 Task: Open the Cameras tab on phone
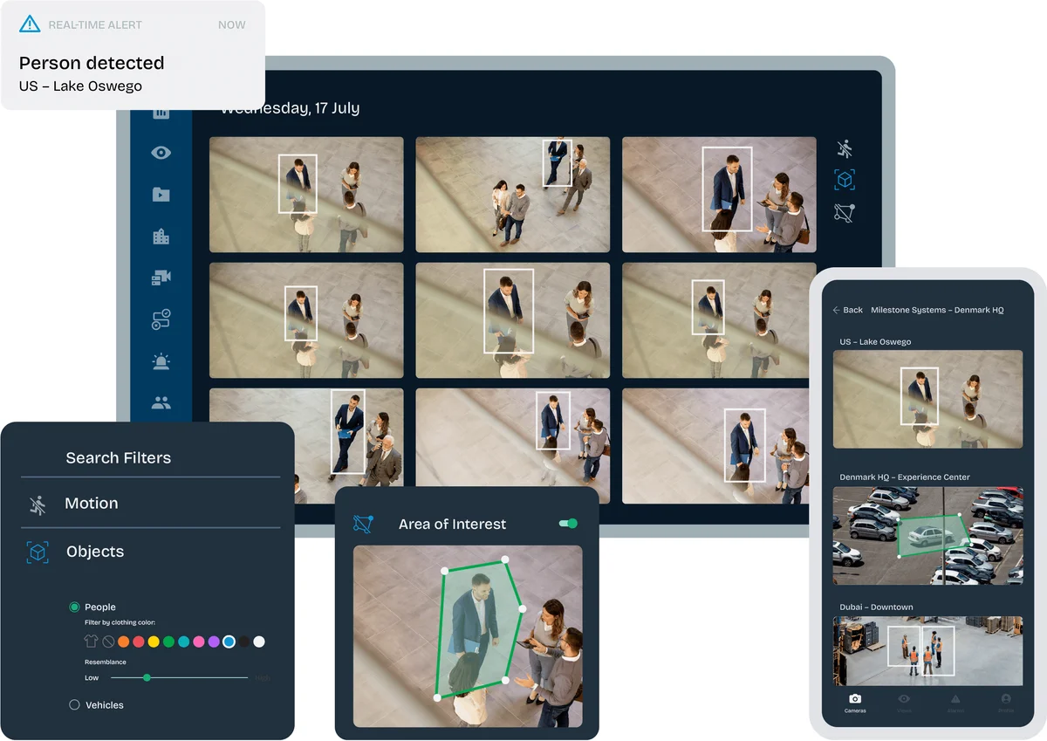click(x=855, y=703)
